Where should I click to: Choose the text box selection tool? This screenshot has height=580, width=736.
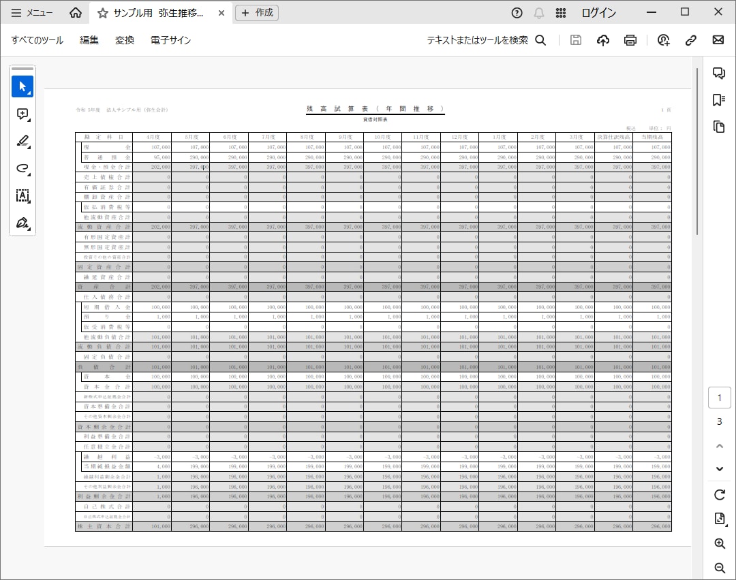coord(22,195)
